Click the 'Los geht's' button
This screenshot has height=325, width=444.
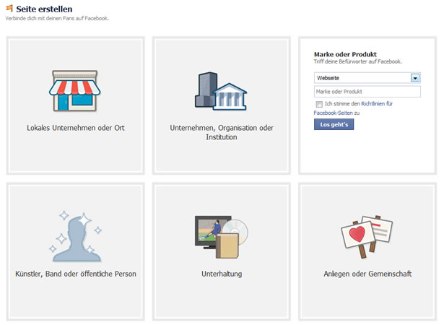(x=334, y=124)
